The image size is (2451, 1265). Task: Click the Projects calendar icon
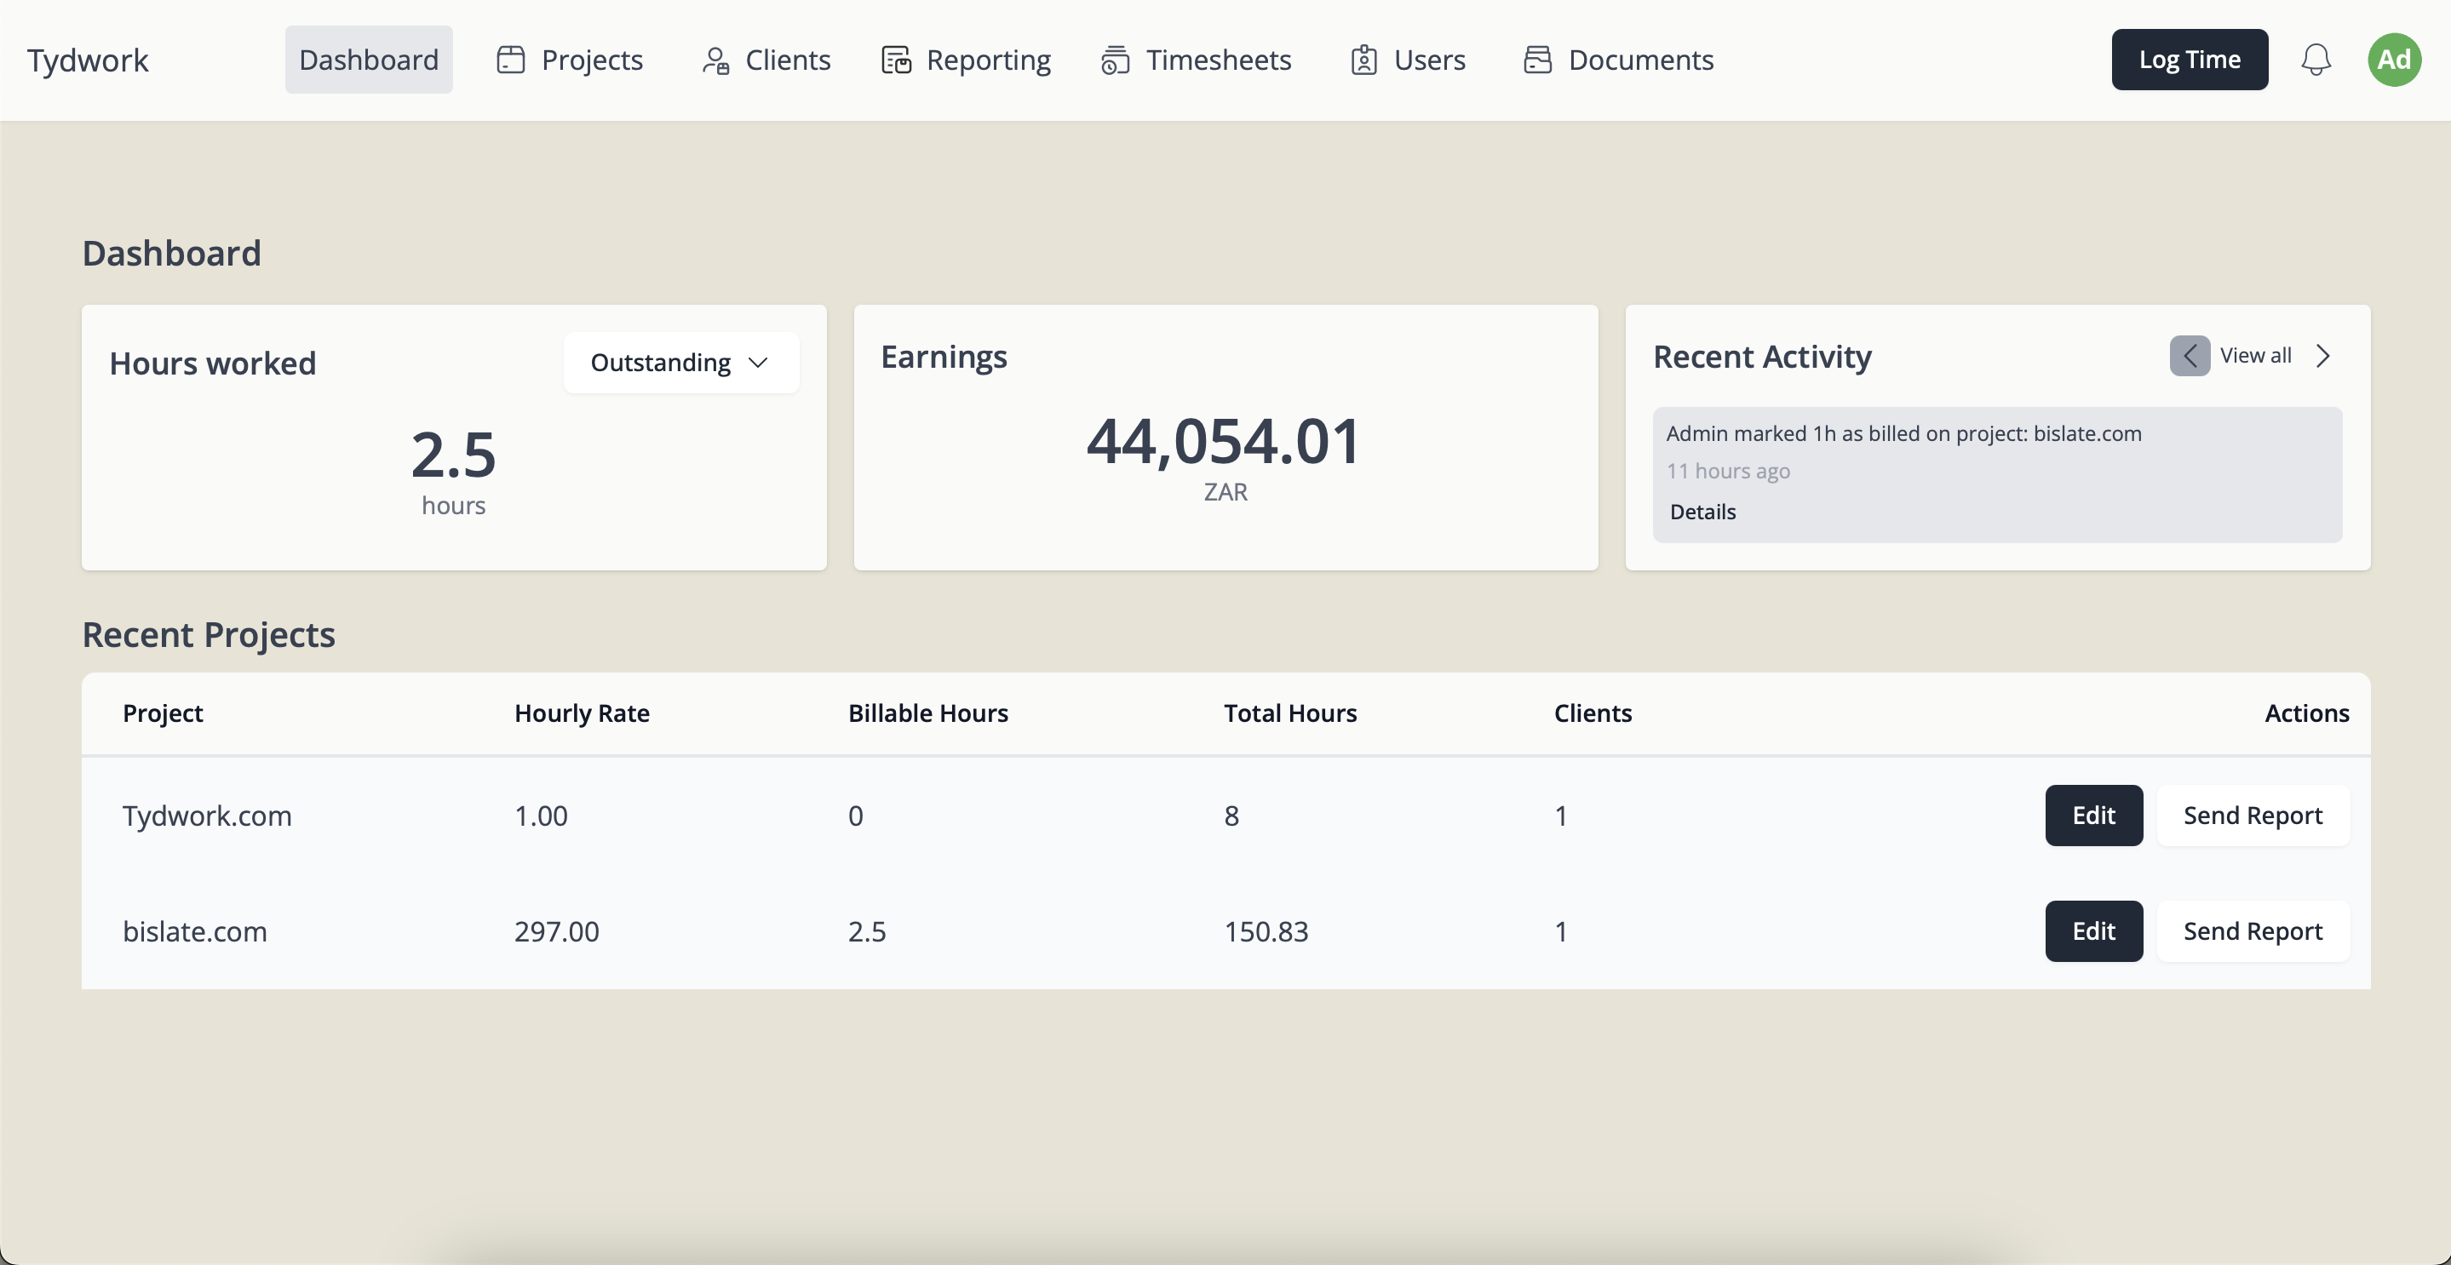[511, 60]
